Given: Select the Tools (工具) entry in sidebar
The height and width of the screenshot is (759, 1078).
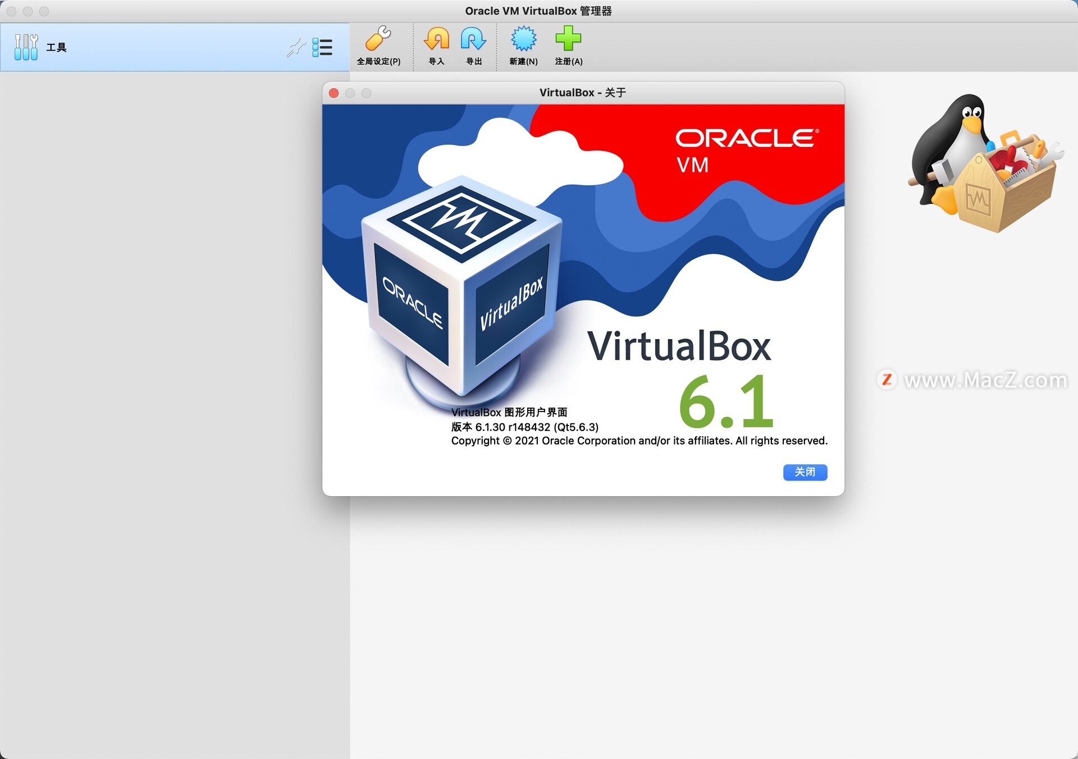Looking at the screenshot, I should click(x=175, y=47).
